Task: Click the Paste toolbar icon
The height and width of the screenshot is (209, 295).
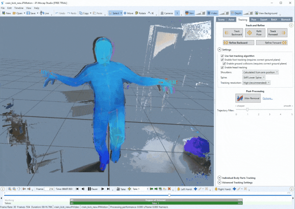Action: (x=94, y=13)
